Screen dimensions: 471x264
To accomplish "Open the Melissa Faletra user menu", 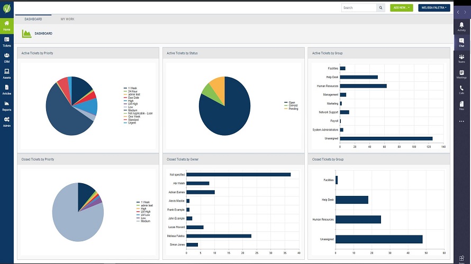I will [434, 8].
